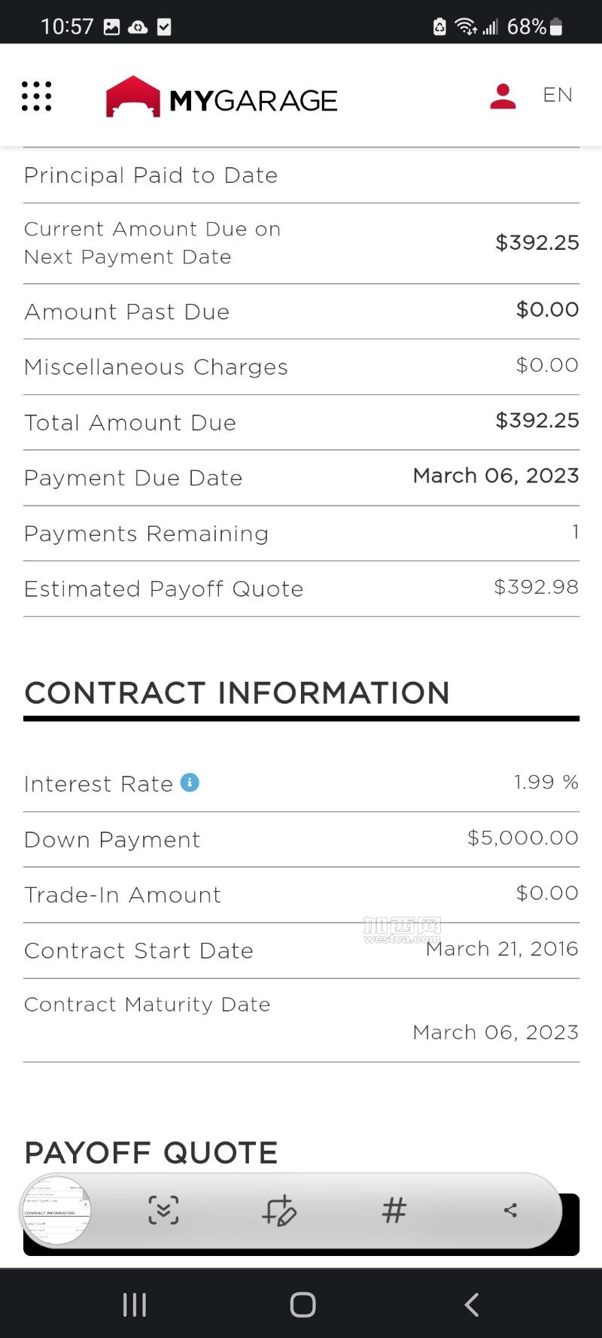Tap the Interest Rate info icon
Image resolution: width=602 pixels, height=1338 pixels.
tap(190, 783)
